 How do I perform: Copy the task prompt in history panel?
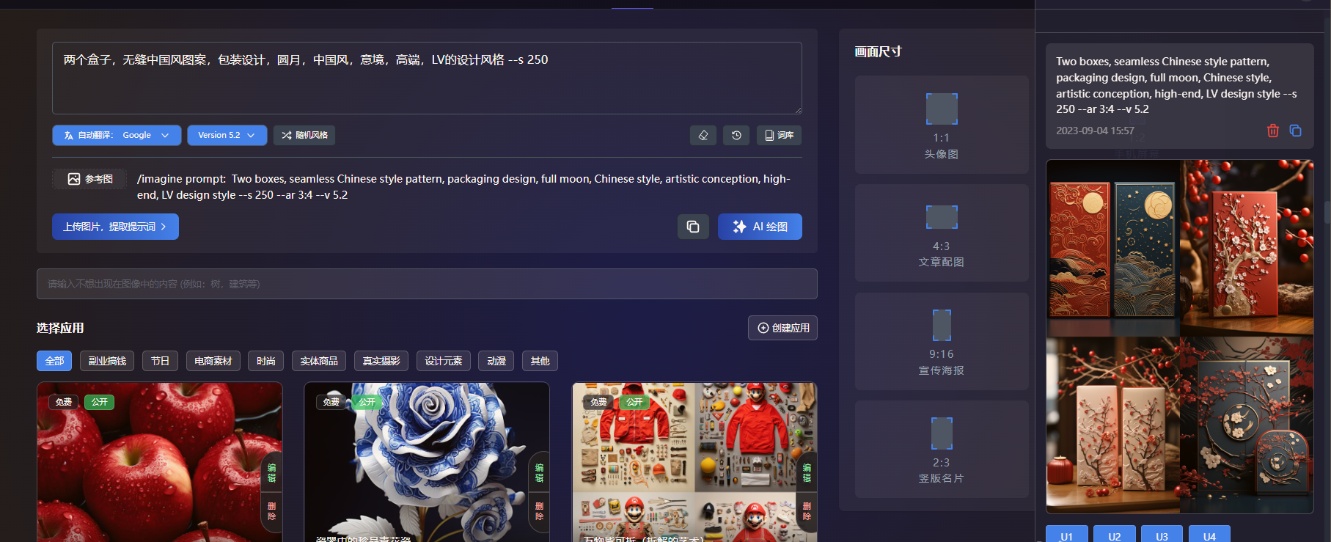pos(1296,131)
